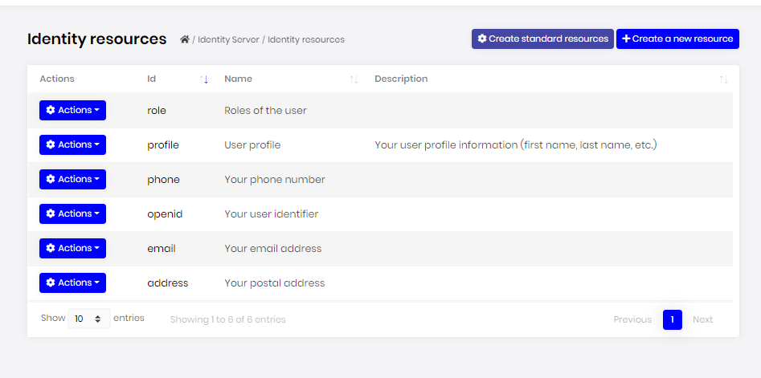Click the Previous page link

point(632,319)
